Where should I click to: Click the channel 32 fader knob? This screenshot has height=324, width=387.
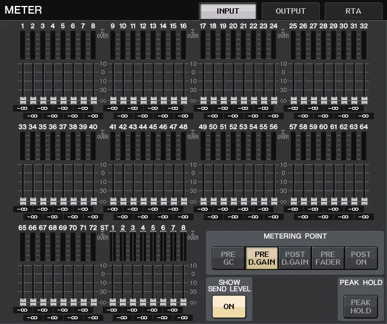[364, 101]
